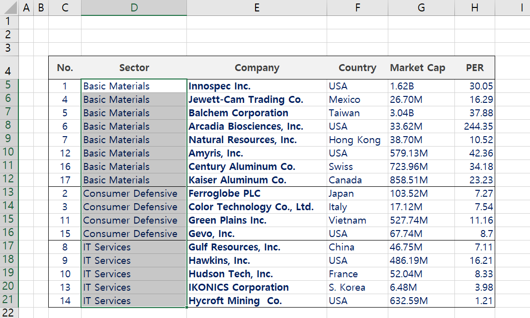
Task: Click the Italy country cell
Action: pos(357,207)
